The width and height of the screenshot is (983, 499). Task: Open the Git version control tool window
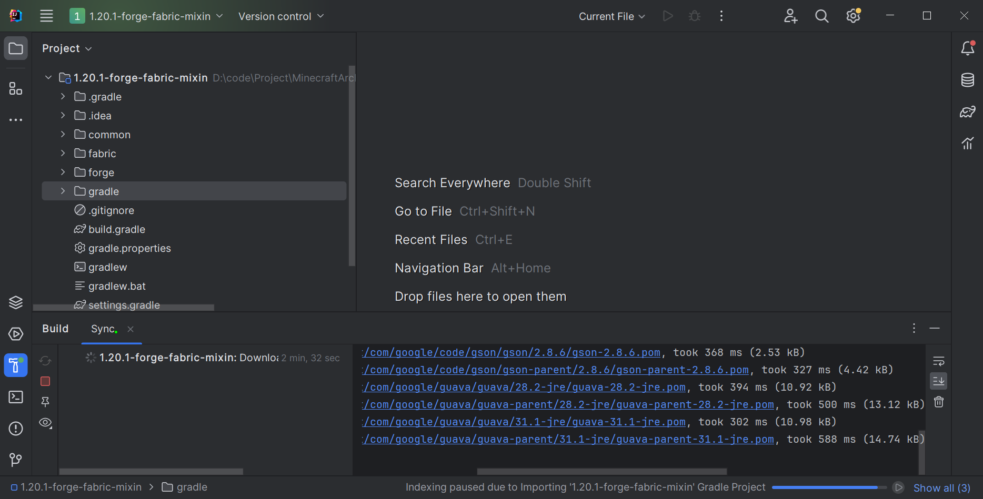(x=16, y=460)
